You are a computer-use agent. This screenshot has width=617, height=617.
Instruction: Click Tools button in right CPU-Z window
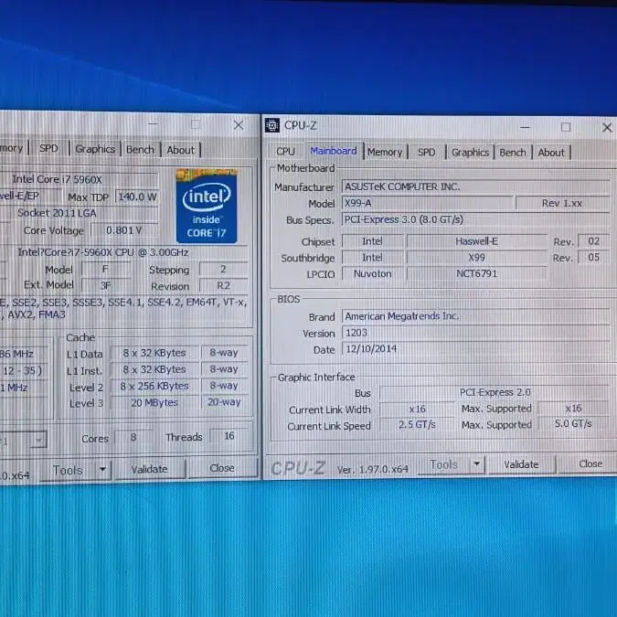(x=444, y=464)
